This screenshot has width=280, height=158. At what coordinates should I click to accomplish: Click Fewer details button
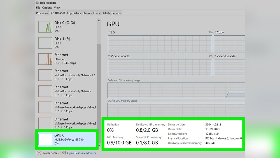(x=50, y=153)
